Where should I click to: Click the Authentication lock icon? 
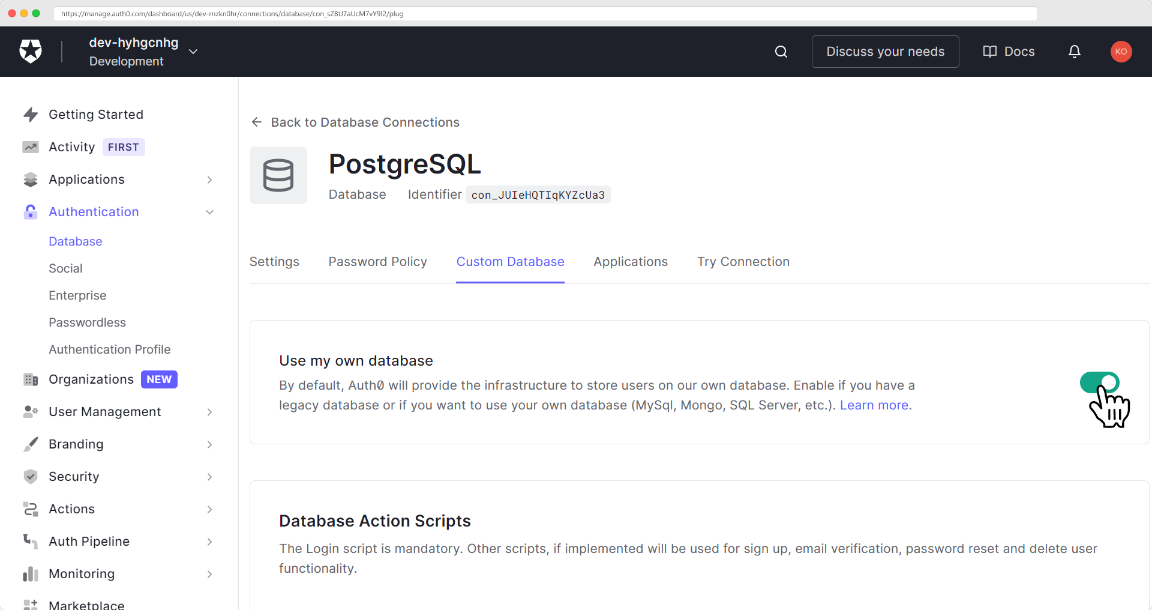(x=31, y=212)
